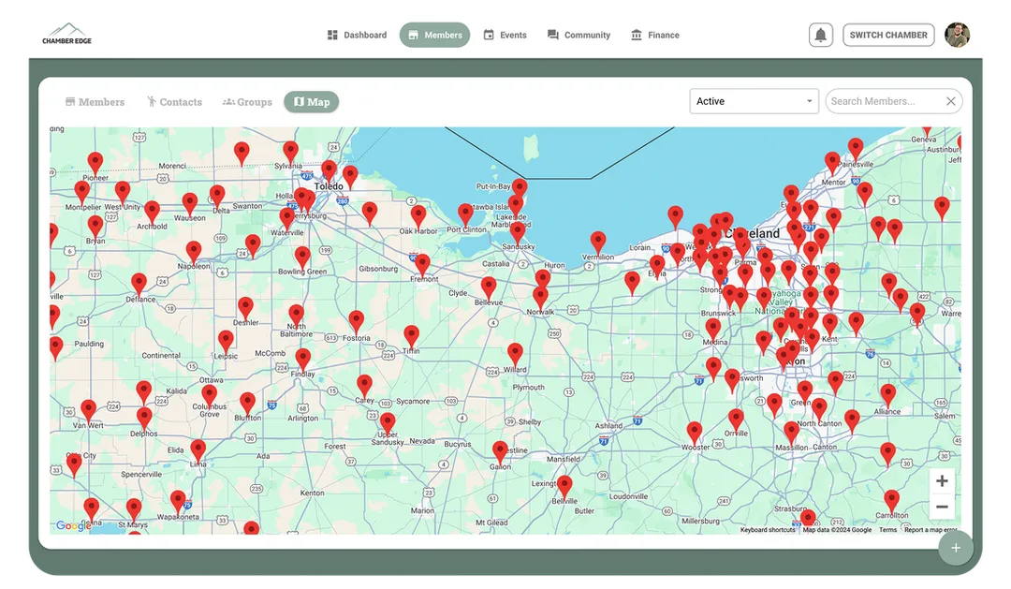Open the user profile avatar
Image resolution: width=1011 pixels, height=589 pixels.
pyautogui.click(x=958, y=35)
